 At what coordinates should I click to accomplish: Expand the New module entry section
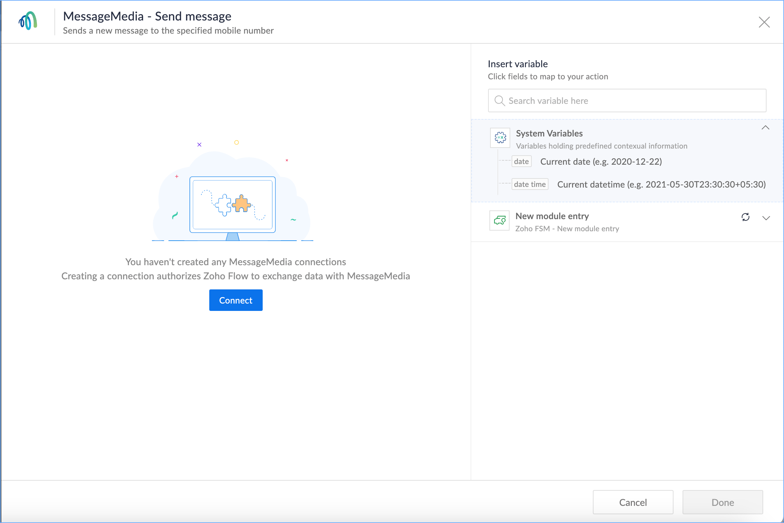[766, 218]
